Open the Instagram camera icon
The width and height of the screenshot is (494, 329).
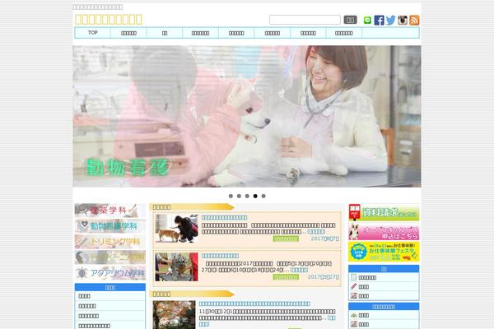tap(403, 20)
